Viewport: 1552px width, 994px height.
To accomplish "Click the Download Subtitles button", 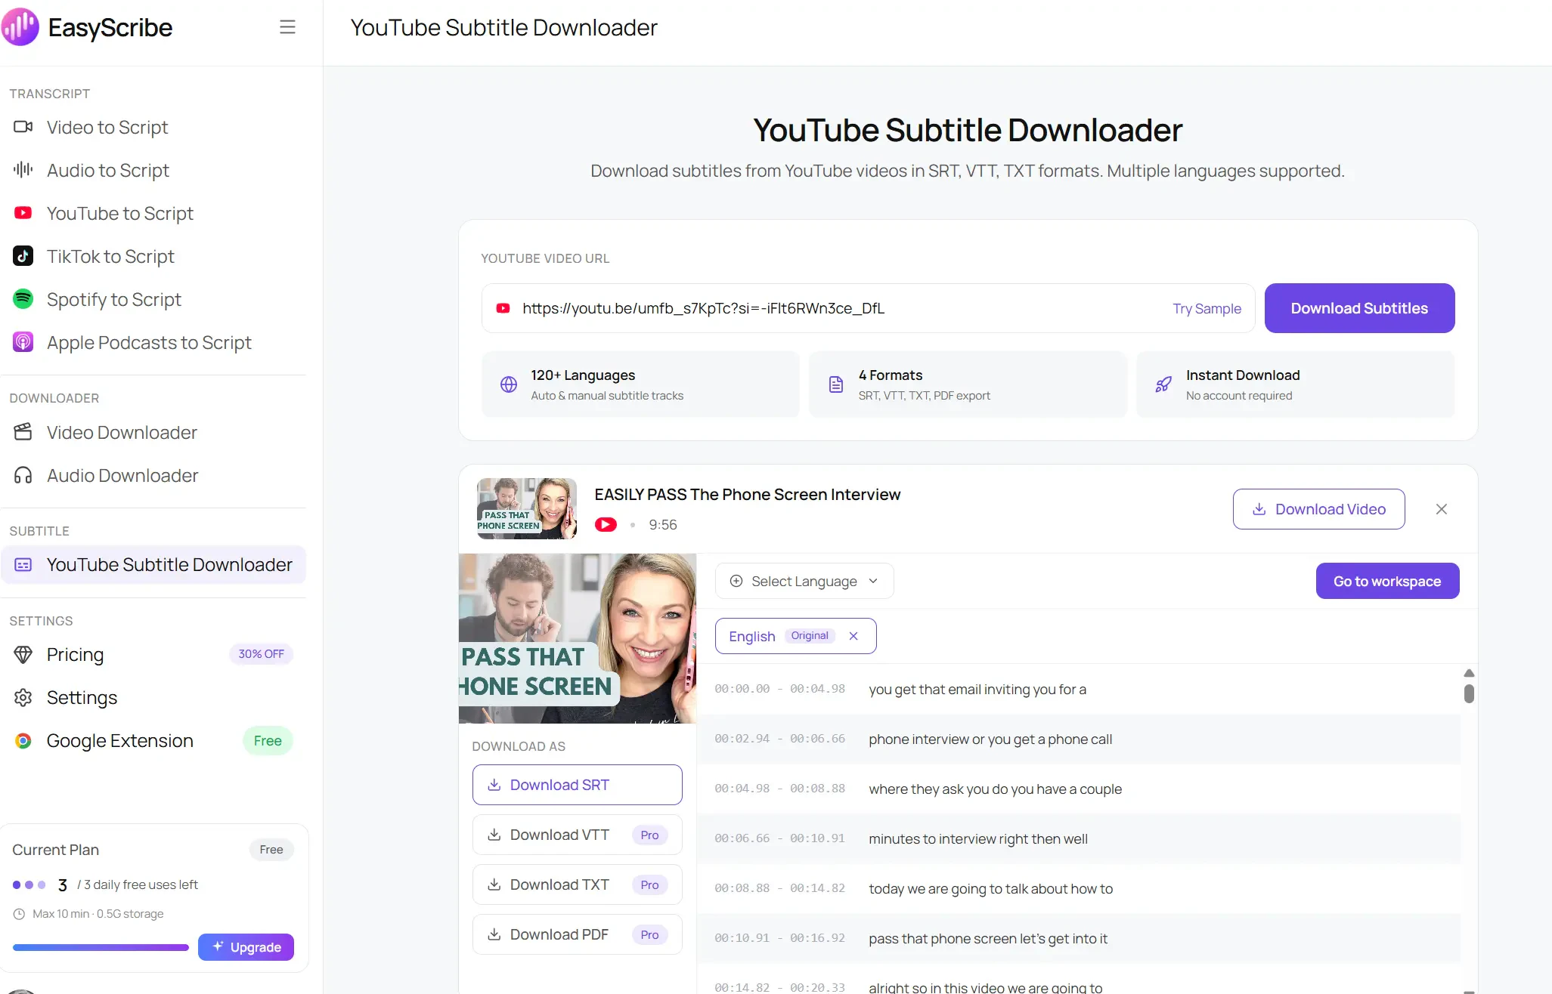I will click(1359, 308).
